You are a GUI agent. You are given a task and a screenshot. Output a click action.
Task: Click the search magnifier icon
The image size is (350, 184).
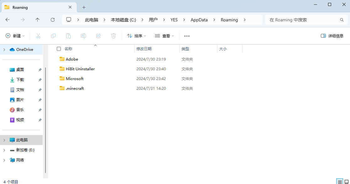(342, 20)
